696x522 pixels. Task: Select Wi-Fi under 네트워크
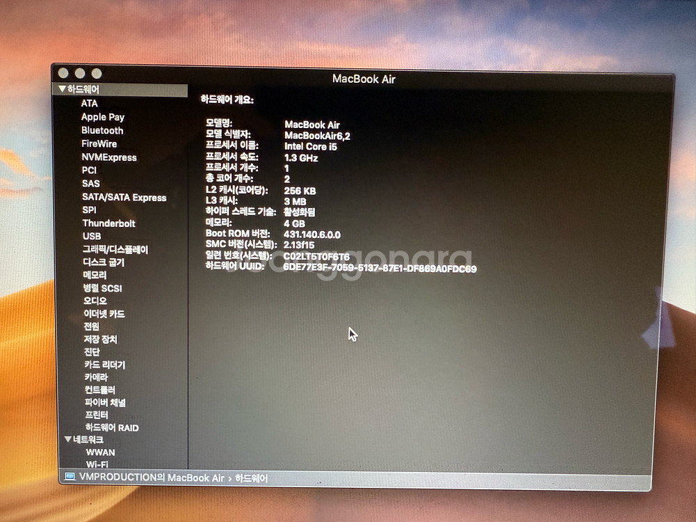97,464
